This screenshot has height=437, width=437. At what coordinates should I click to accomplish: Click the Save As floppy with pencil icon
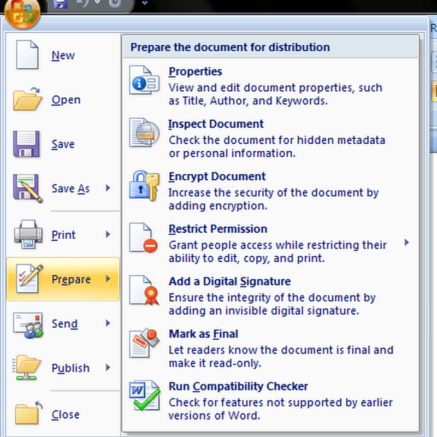(x=28, y=188)
